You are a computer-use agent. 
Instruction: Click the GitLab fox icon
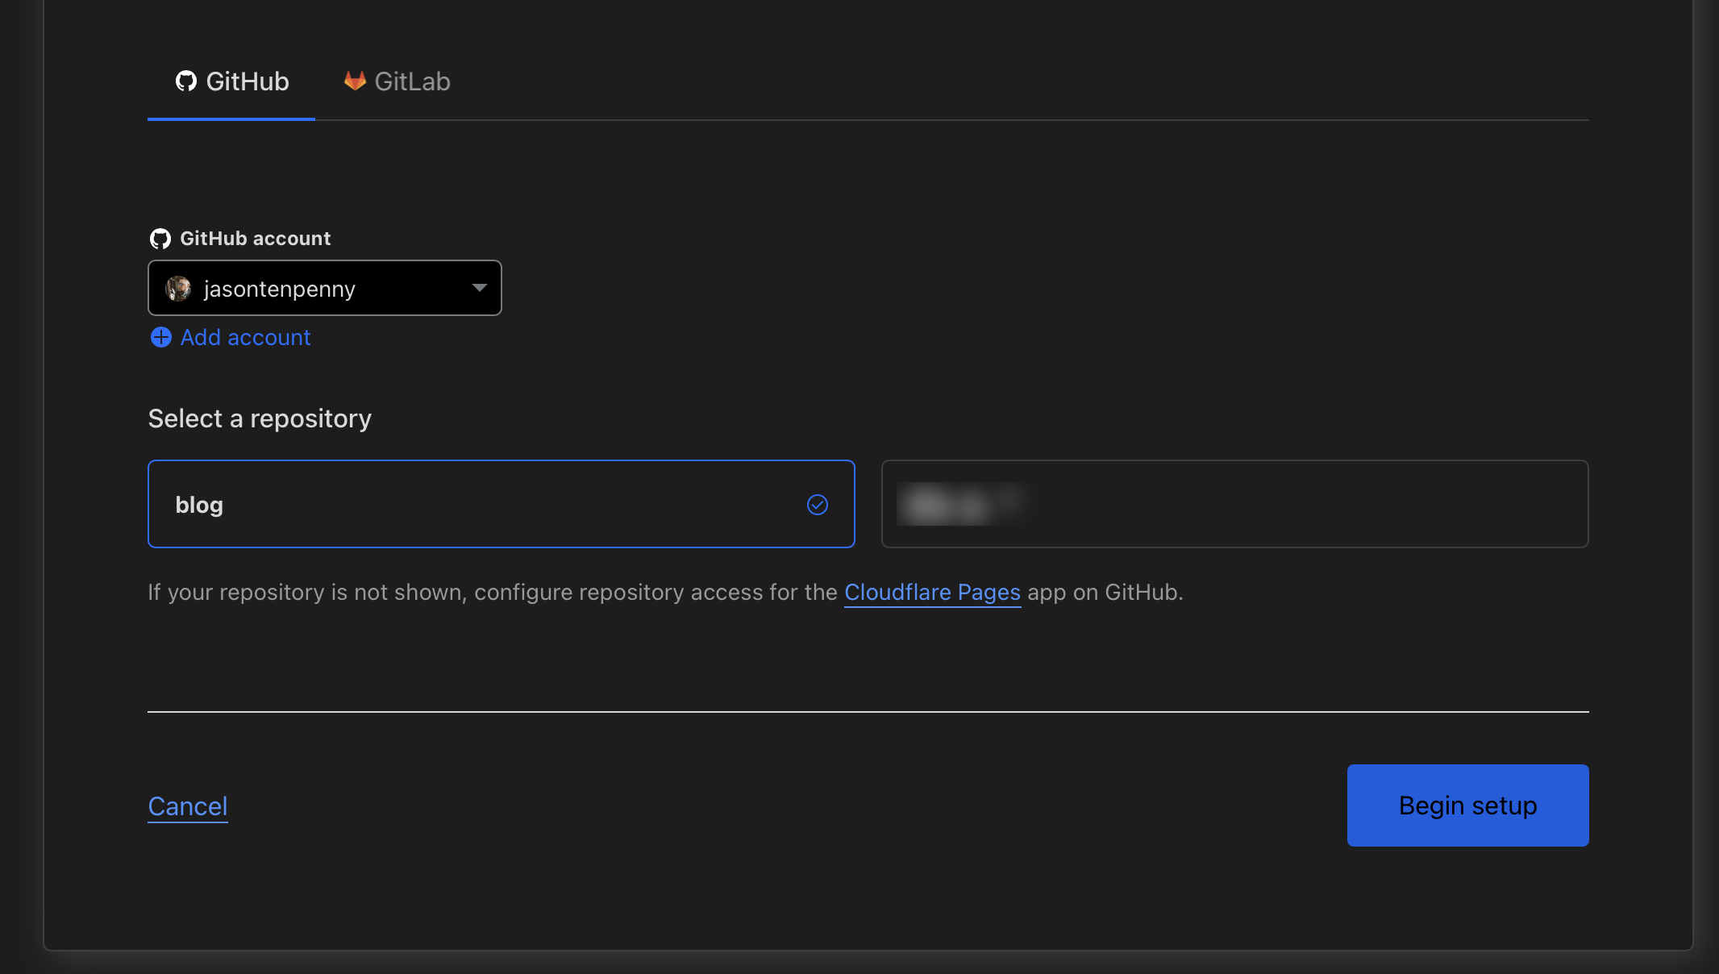355,80
